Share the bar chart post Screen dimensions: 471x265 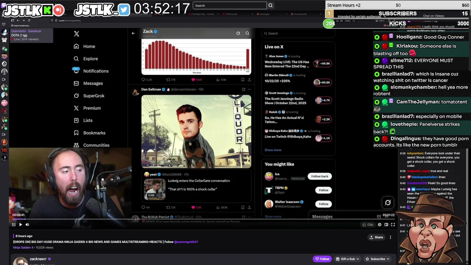coord(249,79)
